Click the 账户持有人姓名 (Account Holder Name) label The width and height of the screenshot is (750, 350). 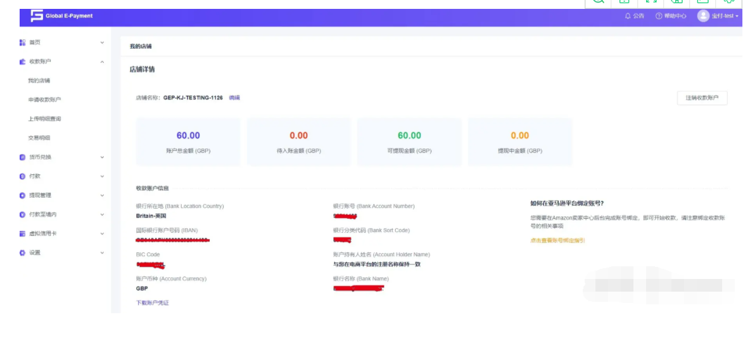(381, 255)
